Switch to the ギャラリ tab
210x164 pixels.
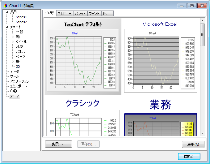click(49, 13)
